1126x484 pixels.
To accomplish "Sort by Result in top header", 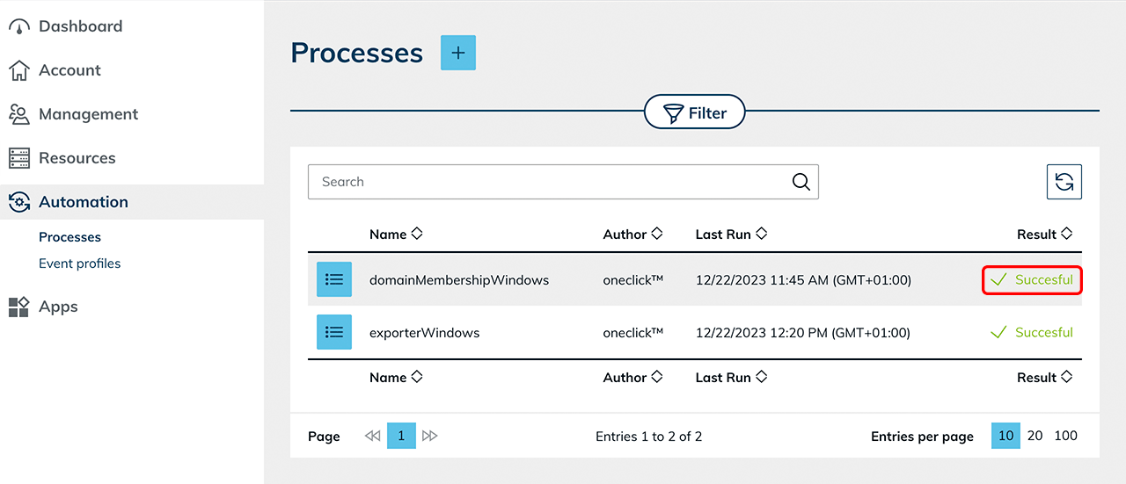I will pyautogui.click(x=1044, y=235).
